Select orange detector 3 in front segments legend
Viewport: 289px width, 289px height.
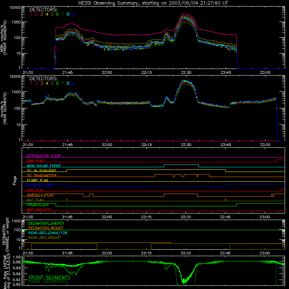[x=42, y=14]
